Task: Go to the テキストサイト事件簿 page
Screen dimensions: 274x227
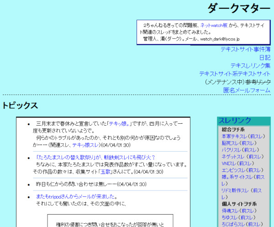Action: (245, 49)
